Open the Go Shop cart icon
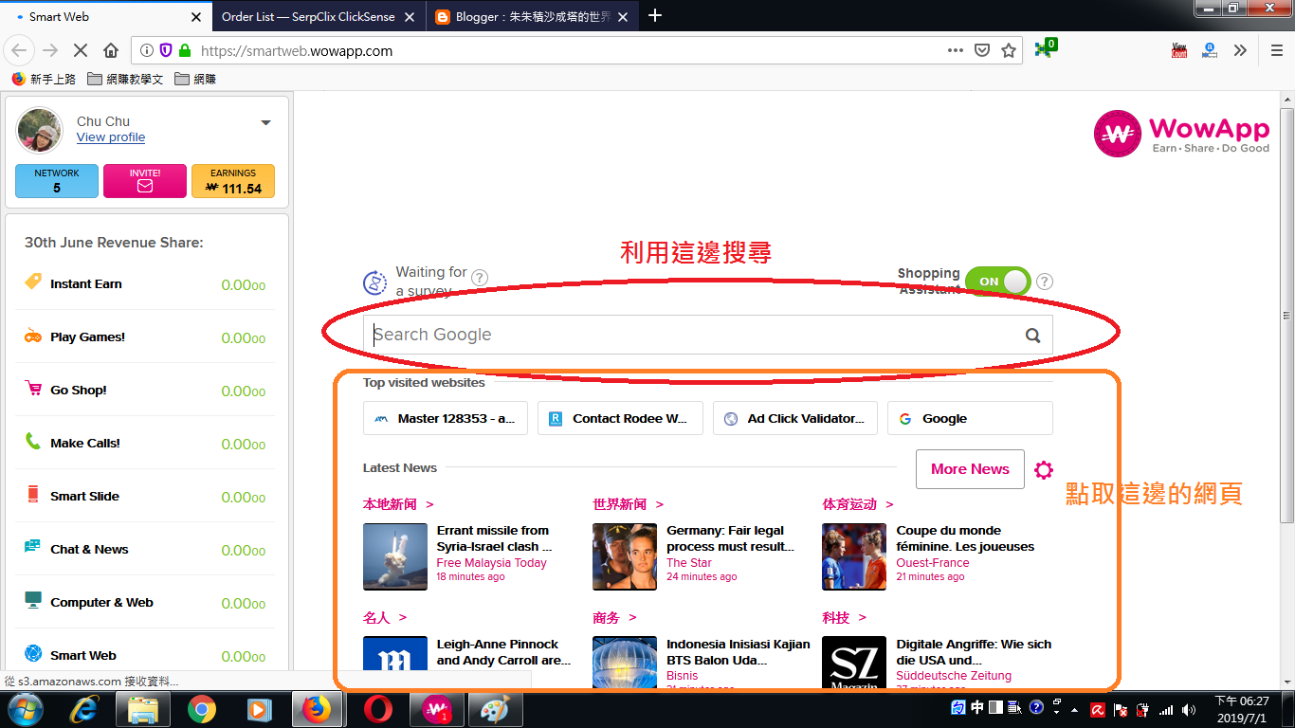1295x728 pixels. pyautogui.click(x=33, y=389)
